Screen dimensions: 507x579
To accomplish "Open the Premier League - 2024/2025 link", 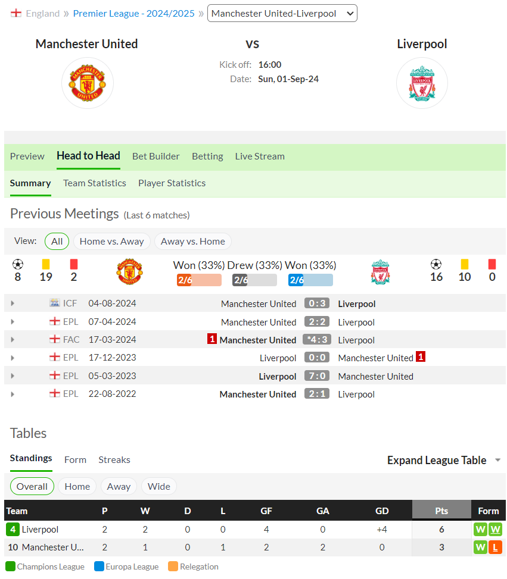I will (133, 13).
